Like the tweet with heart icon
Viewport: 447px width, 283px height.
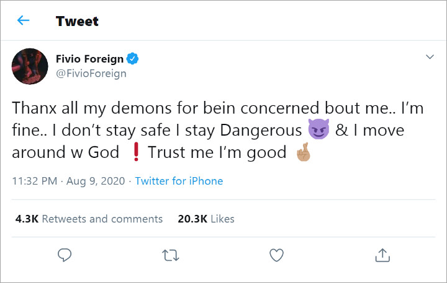(276, 255)
